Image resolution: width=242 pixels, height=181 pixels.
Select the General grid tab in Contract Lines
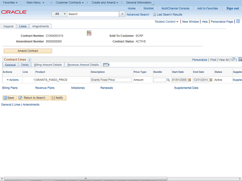(x=10, y=65)
